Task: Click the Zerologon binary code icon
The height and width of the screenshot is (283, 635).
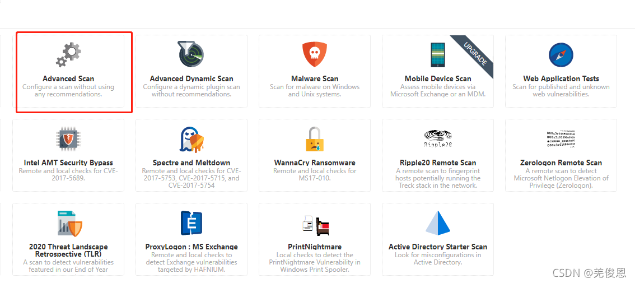Action: pyautogui.click(x=561, y=139)
